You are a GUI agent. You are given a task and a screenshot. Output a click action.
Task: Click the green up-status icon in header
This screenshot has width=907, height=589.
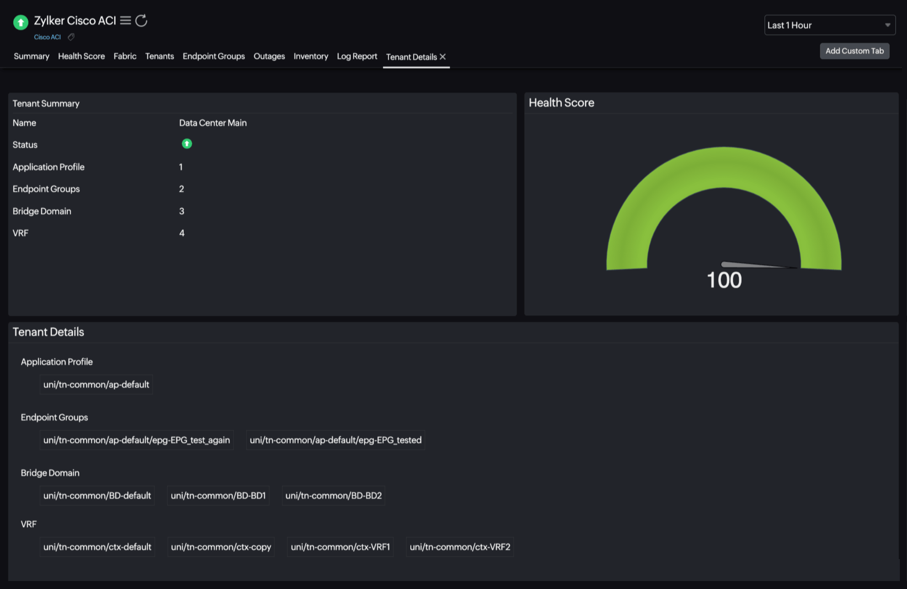click(x=21, y=22)
